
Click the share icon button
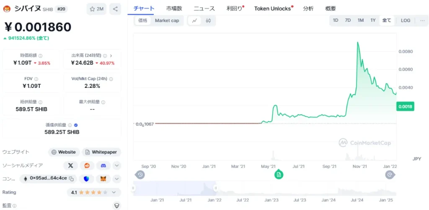[115, 9]
